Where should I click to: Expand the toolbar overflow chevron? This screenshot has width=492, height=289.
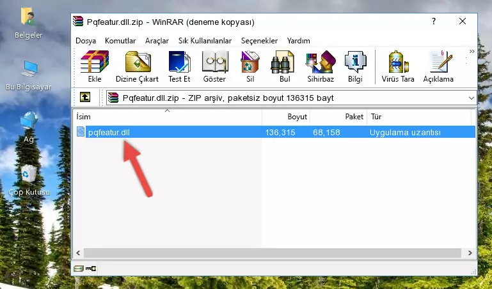(x=472, y=52)
